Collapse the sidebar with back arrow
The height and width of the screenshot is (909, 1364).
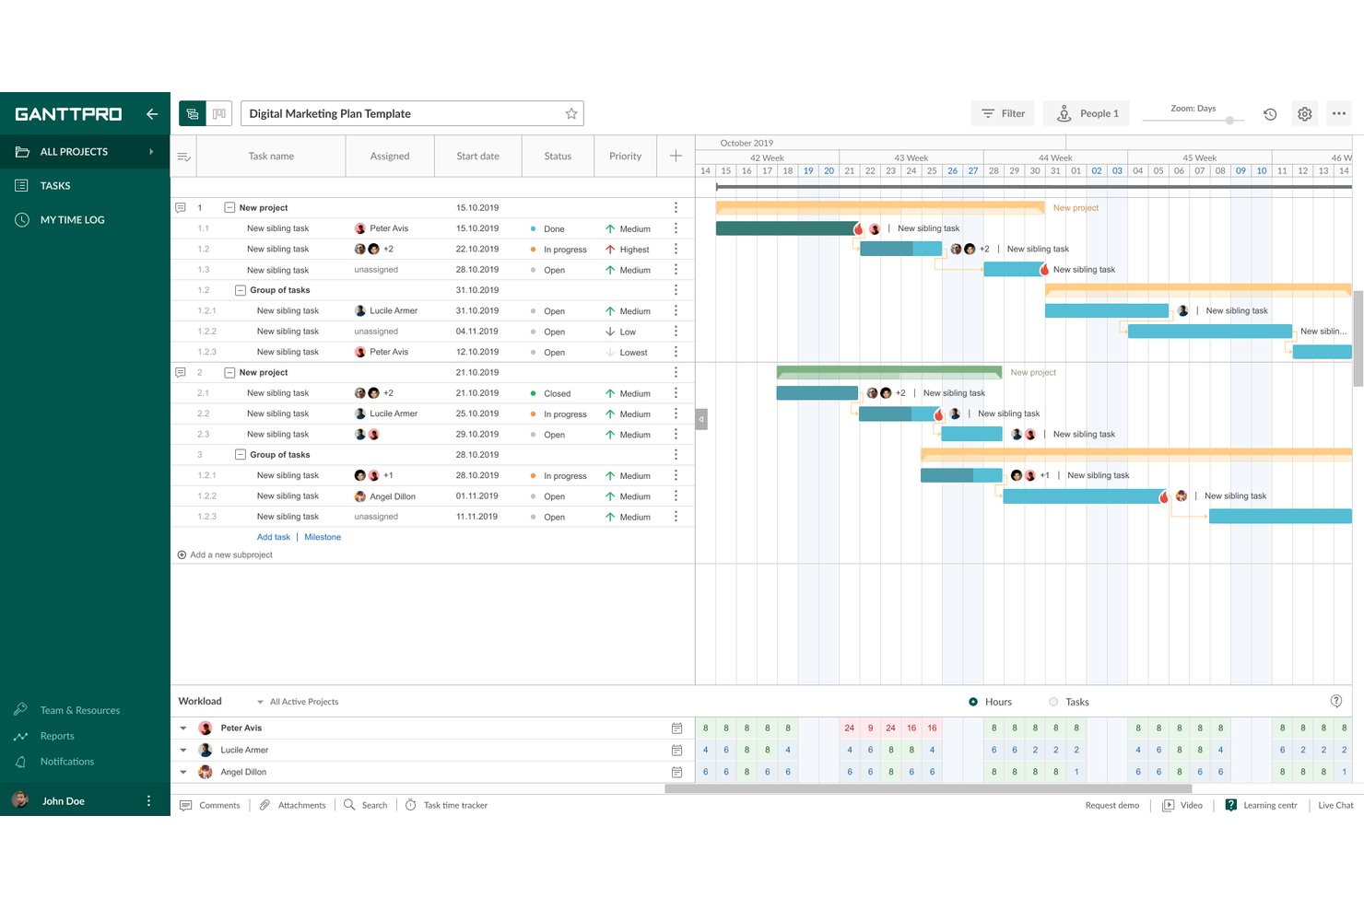click(x=152, y=114)
